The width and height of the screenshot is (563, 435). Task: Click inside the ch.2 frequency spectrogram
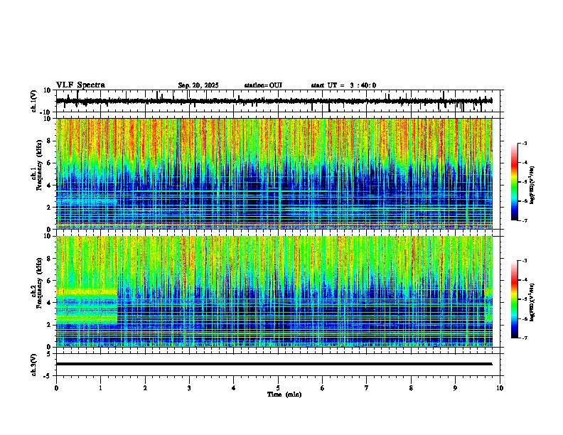(x=274, y=291)
